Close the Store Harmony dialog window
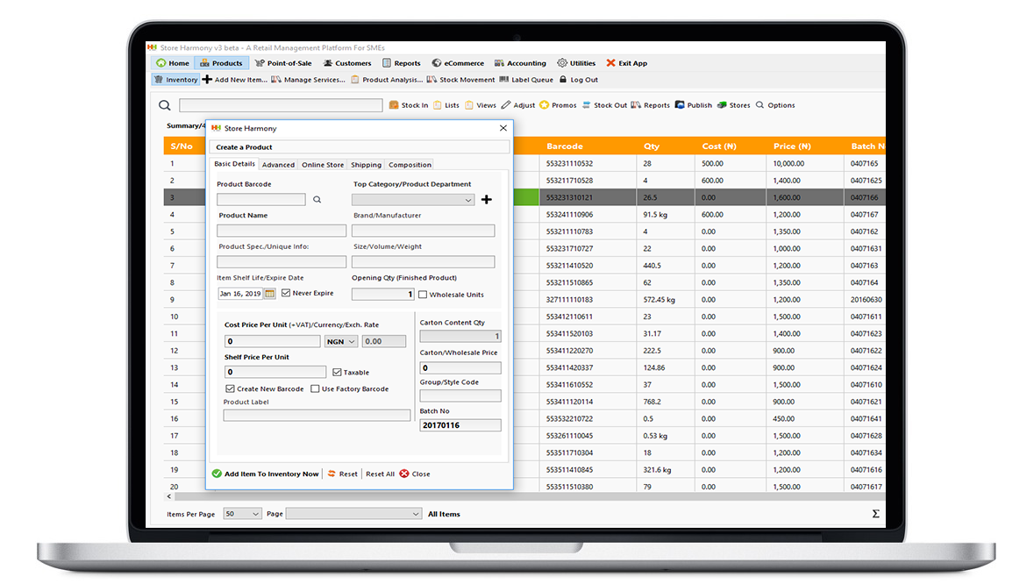The width and height of the screenshot is (1027, 584). (x=503, y=128)
